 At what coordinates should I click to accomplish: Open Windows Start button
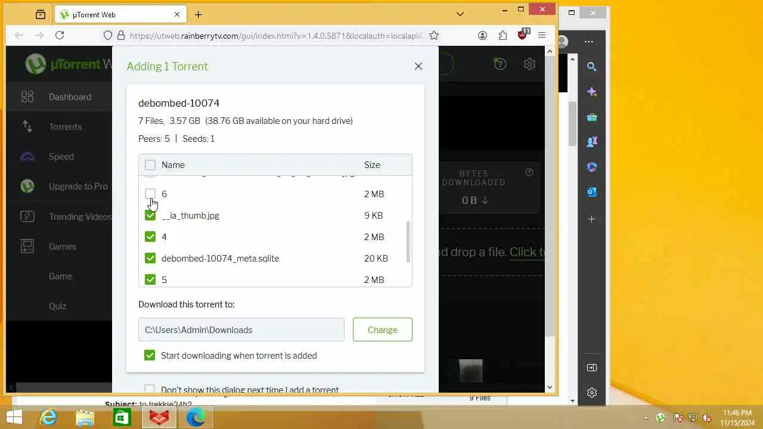14,417
